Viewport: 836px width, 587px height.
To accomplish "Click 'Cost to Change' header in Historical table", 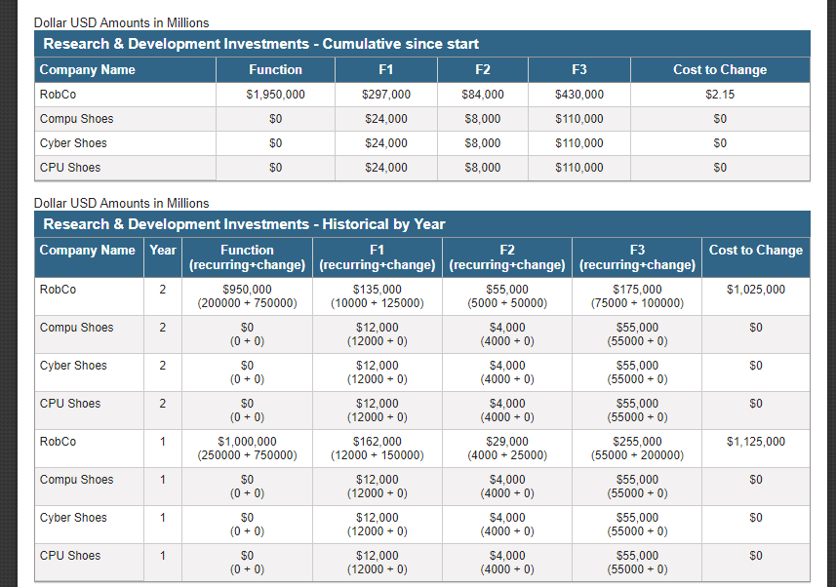I will tap(755, 250).
